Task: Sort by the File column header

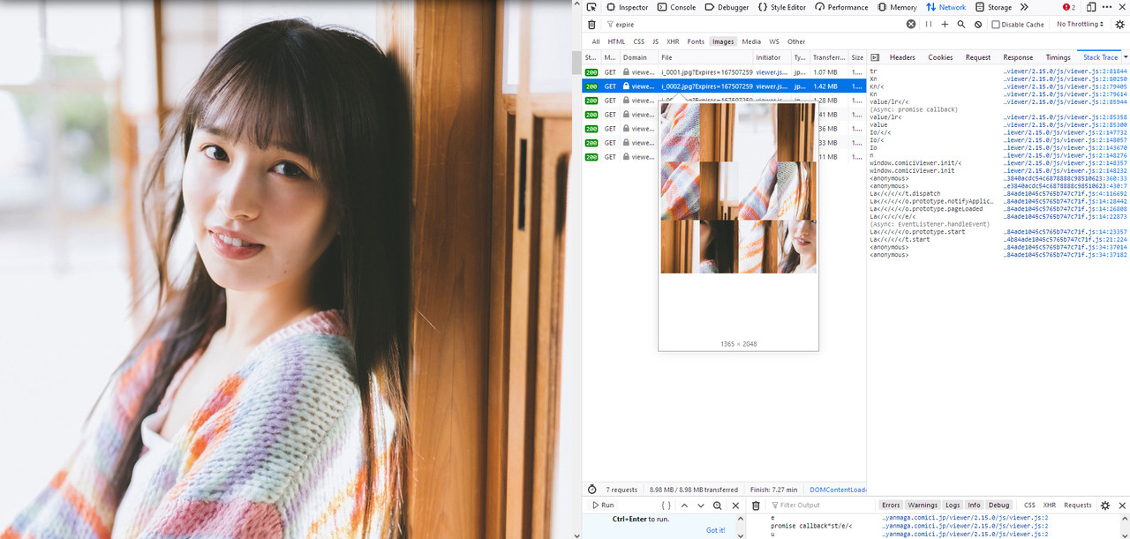Action: click(705, 57)
